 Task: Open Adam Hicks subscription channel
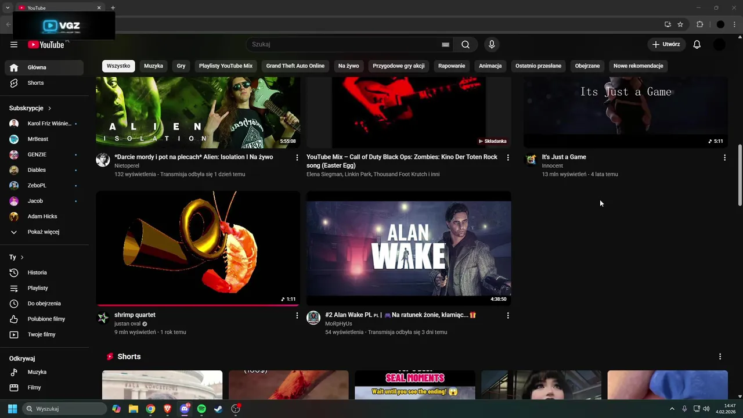click(44, 217)
